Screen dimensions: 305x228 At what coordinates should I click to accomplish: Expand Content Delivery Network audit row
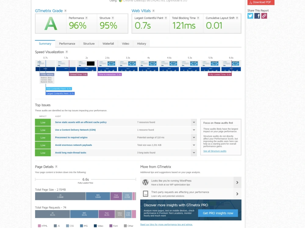[194, 130]
